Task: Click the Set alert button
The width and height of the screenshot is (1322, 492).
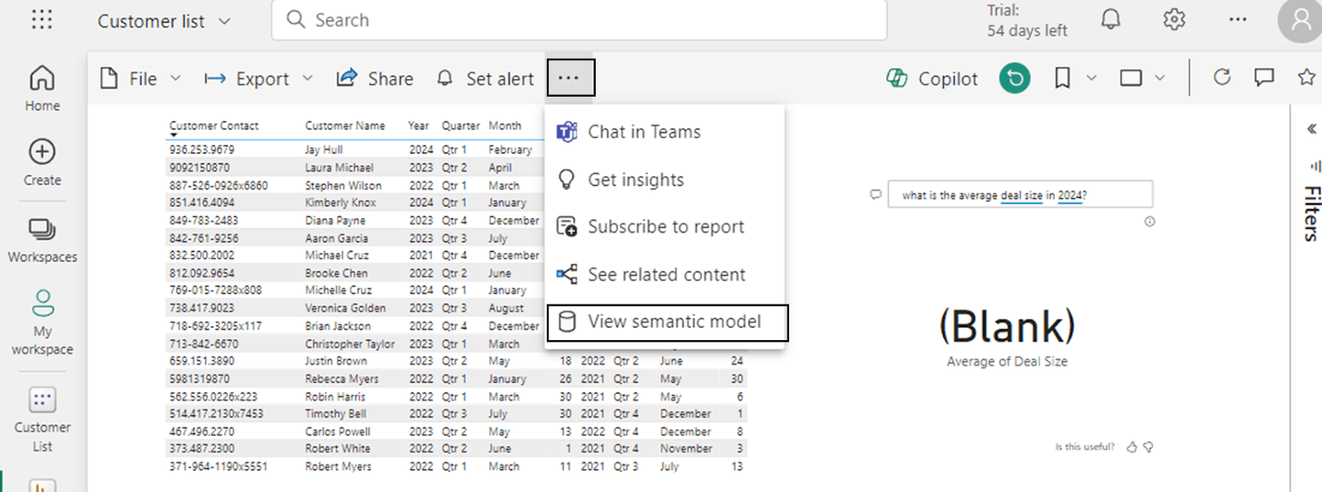Action: (486, 78)
